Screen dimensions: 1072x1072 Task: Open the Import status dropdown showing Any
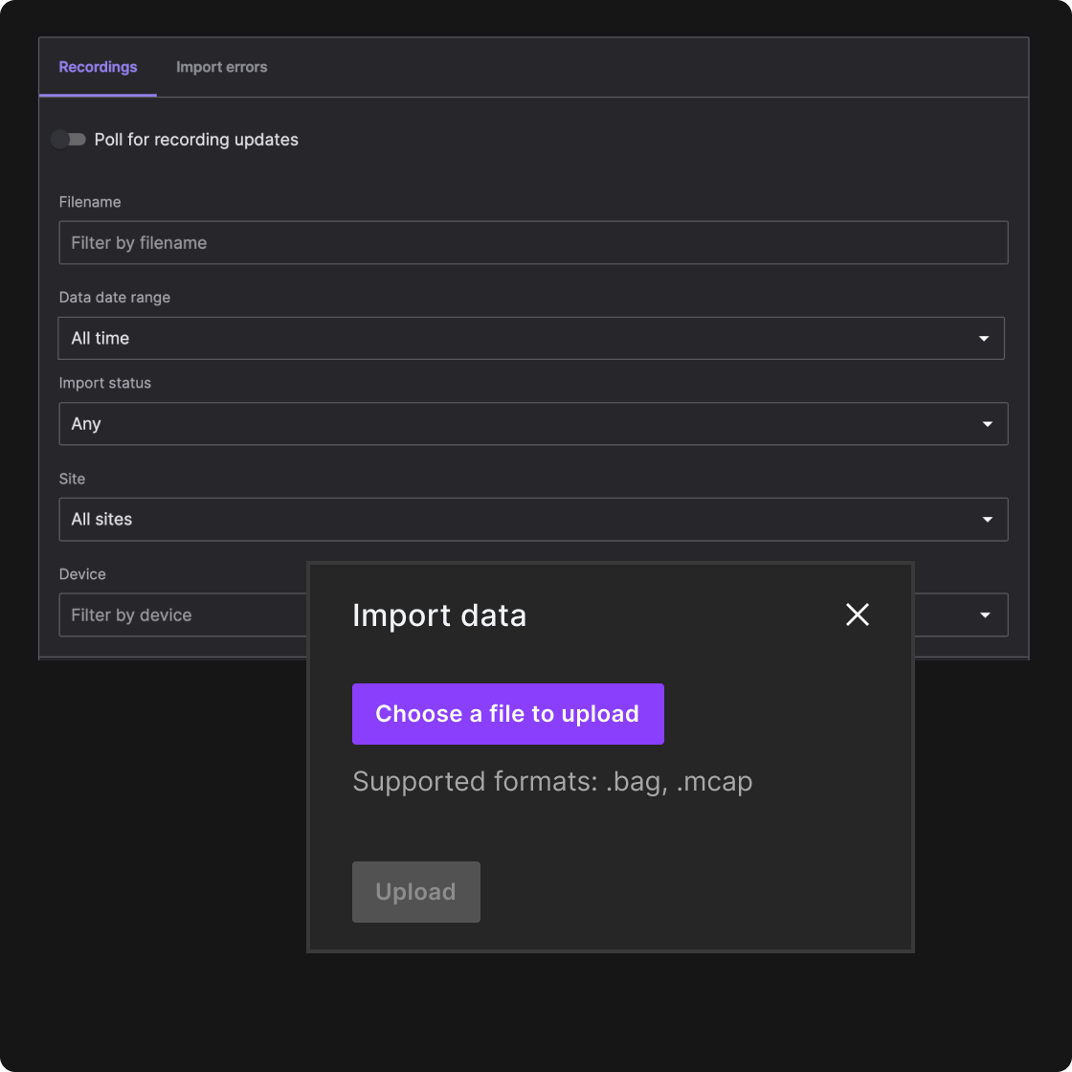click(532, 423)
